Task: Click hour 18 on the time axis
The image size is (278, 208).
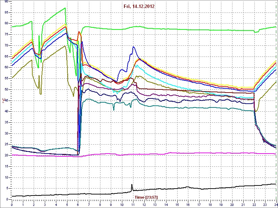Action: [x=210, y=205]
